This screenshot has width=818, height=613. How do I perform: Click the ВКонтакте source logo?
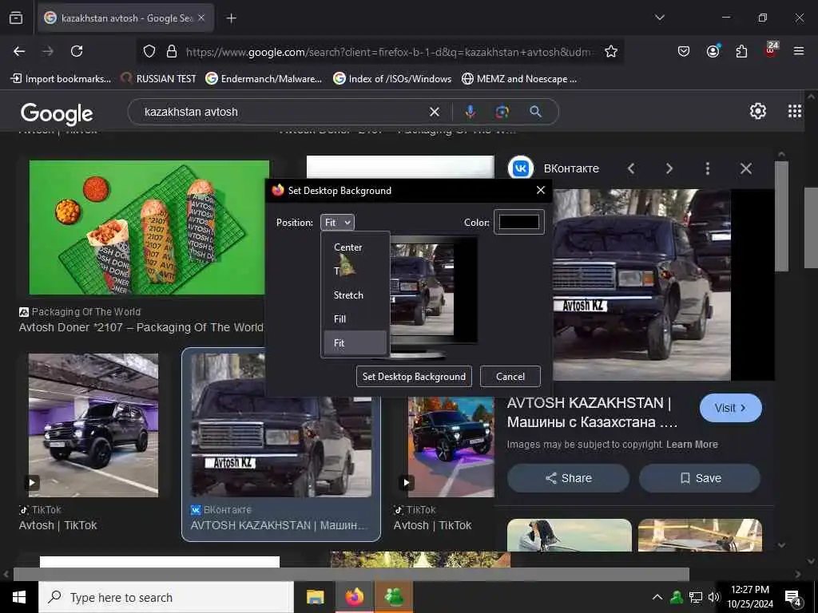tap(521, 168)
